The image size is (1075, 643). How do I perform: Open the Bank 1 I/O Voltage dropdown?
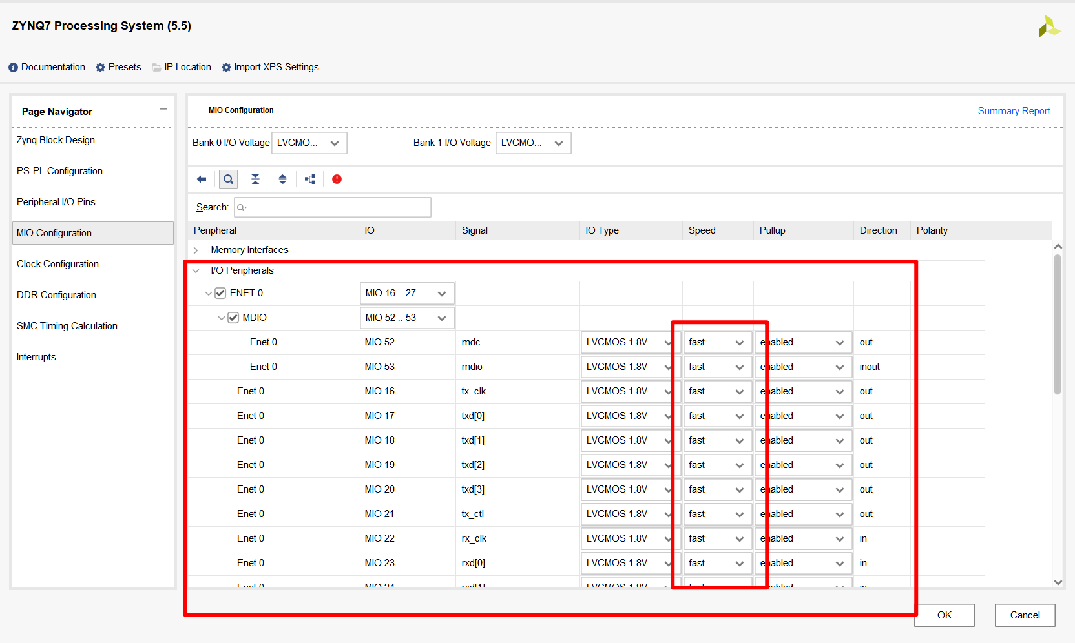point(533,143)
